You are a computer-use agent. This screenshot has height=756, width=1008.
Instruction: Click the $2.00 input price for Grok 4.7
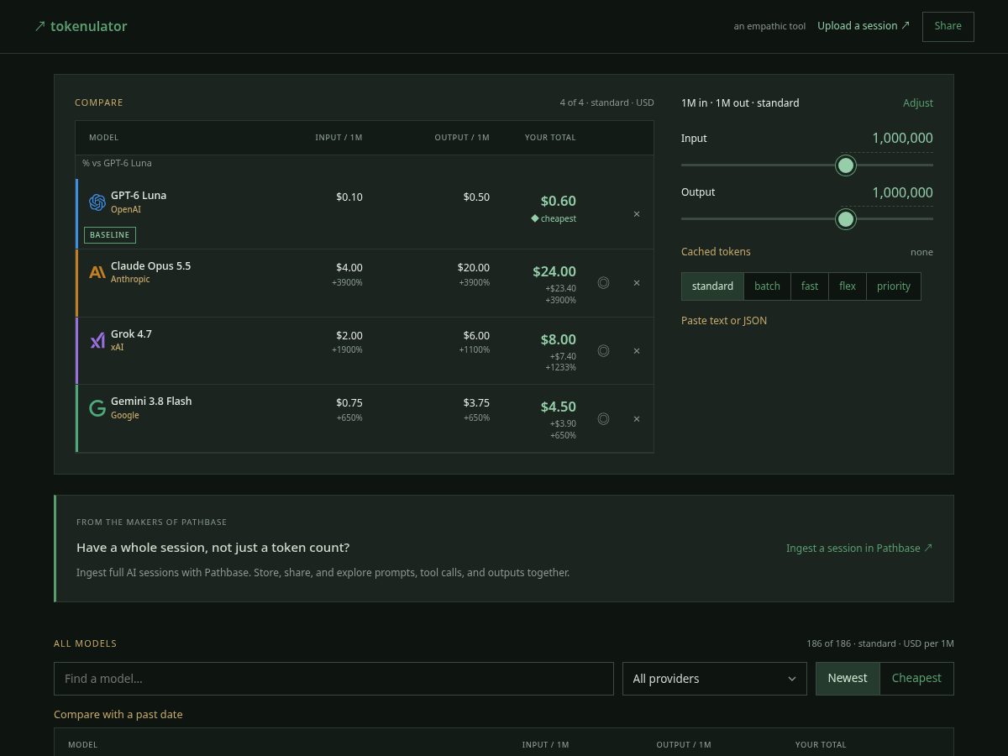349,336
